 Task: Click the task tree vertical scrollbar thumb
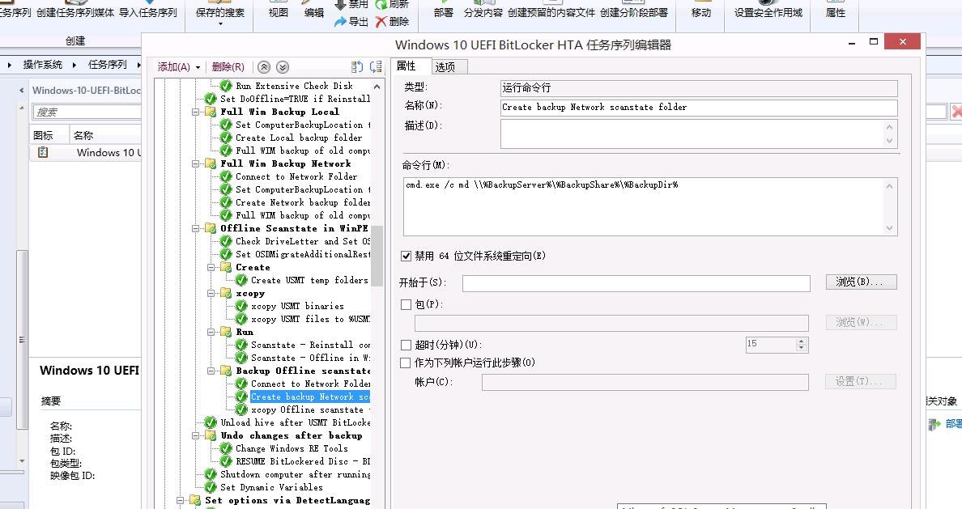pyautogui.click(x=377, y=255)
